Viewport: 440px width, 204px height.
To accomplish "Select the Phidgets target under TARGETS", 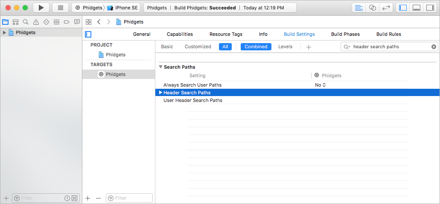I will (118, 74).
